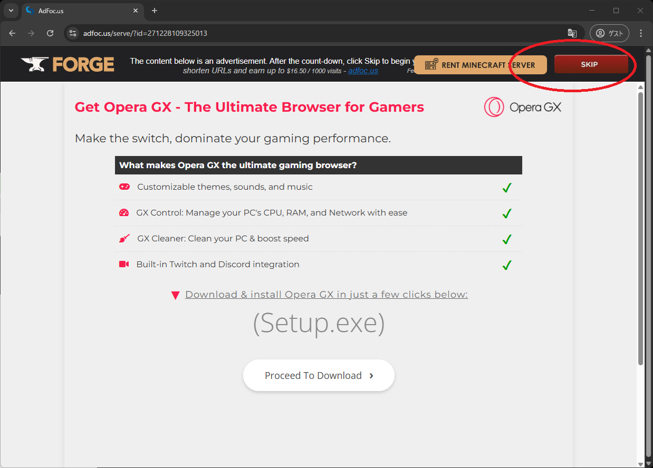
Task: Follow the adfoc.us link in header
Action: point(363,71)
